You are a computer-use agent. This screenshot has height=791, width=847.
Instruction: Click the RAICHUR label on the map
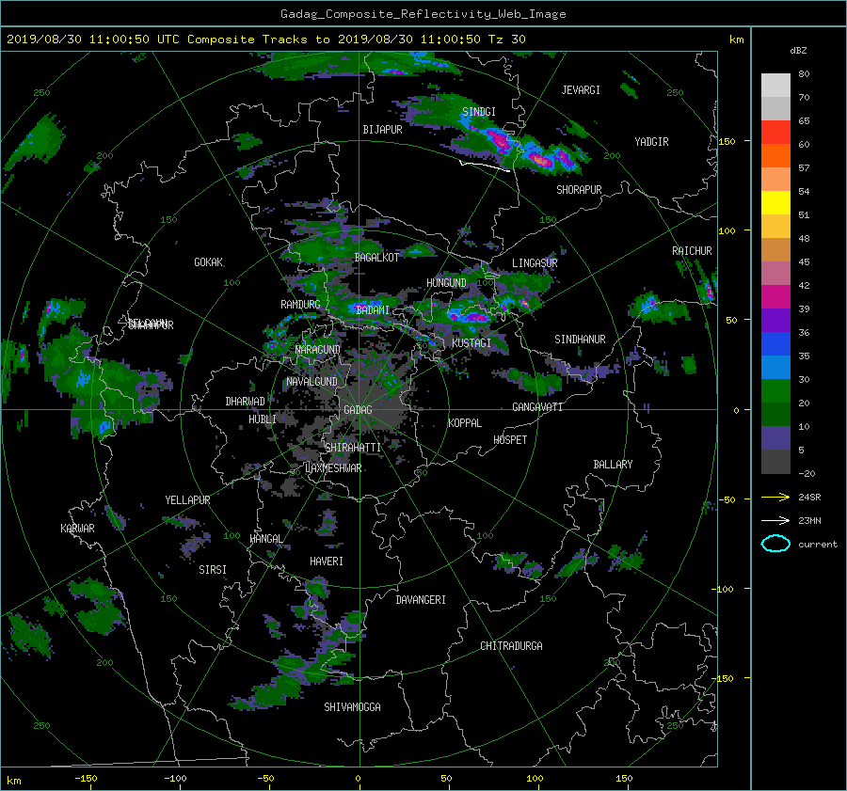point(692,251)
